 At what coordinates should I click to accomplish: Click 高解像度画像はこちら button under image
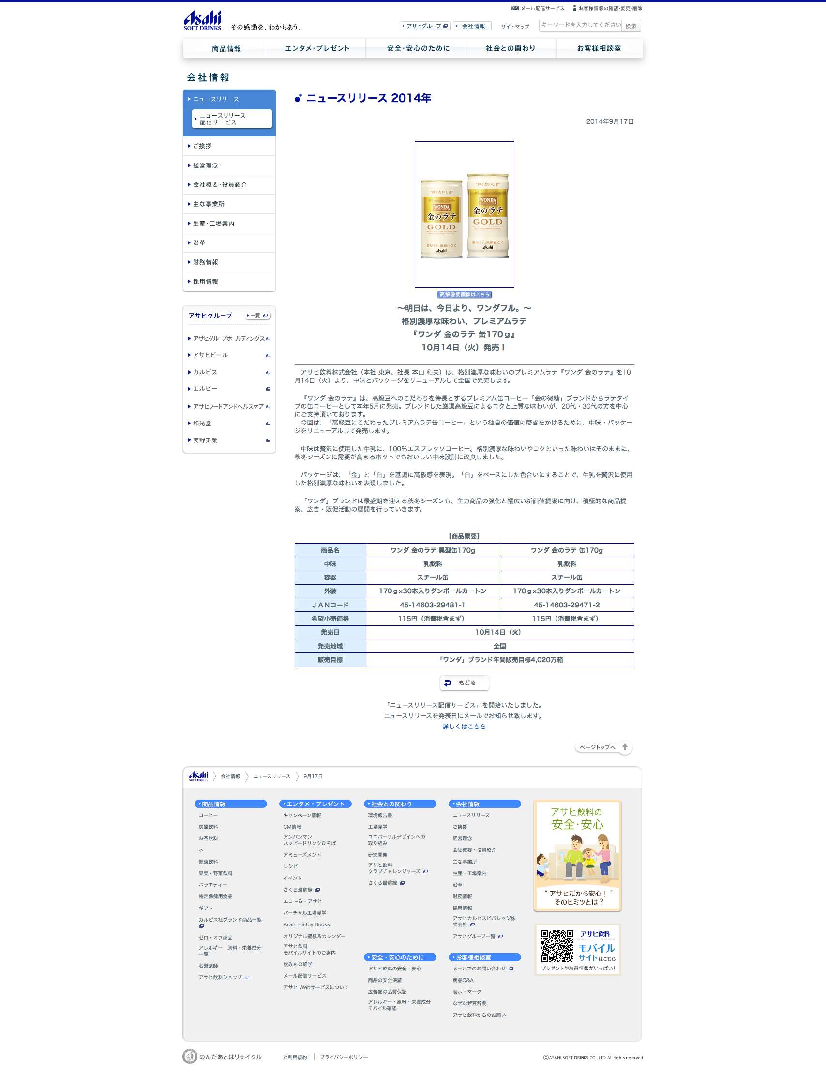pyautogui.click(x=464, y=295)
